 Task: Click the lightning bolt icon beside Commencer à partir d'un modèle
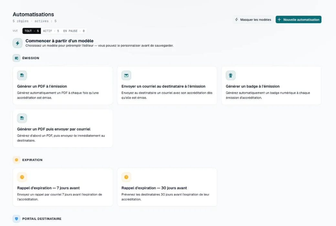[17, 43]
